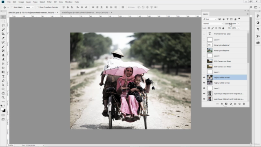Select the Clone Stamp tool
Screen dimensions: 261x147
3,55
